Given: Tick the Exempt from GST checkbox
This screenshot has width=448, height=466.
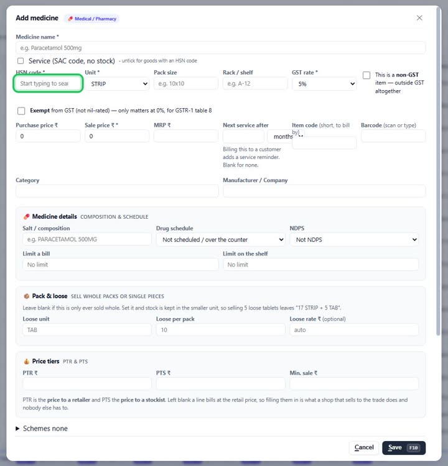Looking at the screenshot, I should point(21,111).
